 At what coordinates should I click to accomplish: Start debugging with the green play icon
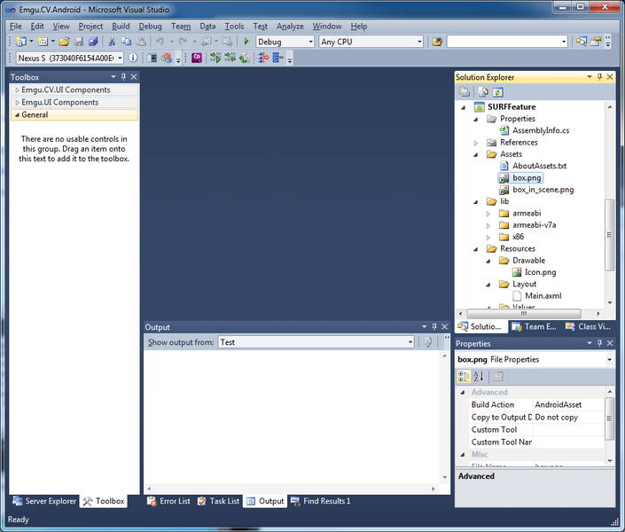pos(246,42)
